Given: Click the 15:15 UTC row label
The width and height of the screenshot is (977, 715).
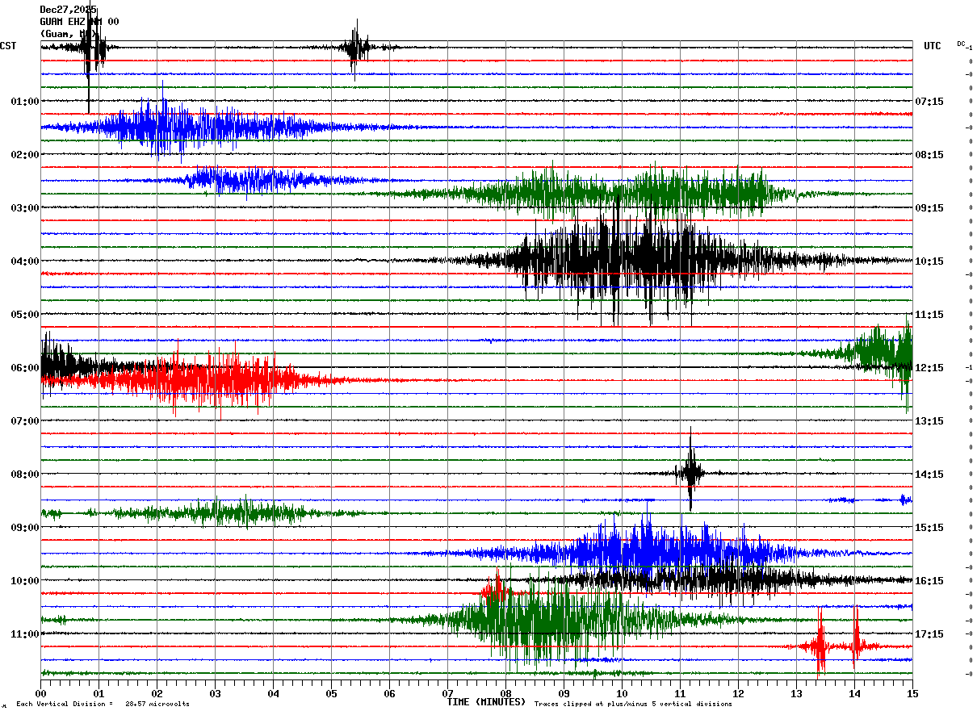Looking at the screenshot, I should (x=929, y=528).
